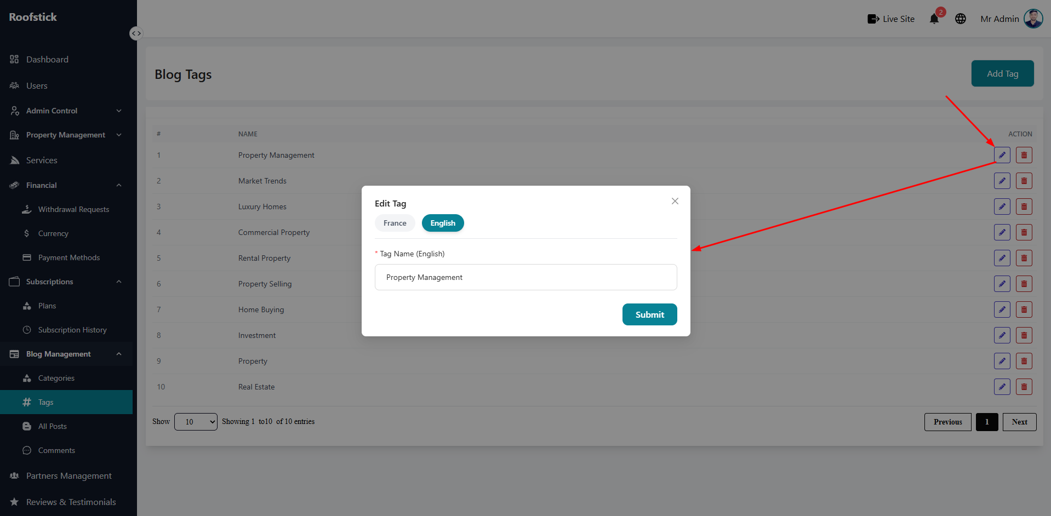The image size is (1051, 516).
Task: Open the Services page
Action: click(66, 160)
